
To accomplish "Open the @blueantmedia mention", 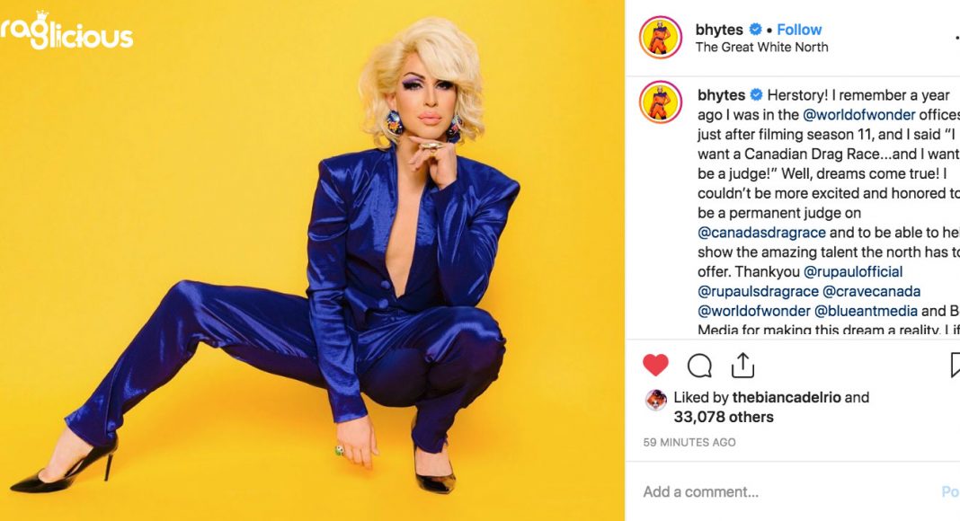I will coord(866,311).
